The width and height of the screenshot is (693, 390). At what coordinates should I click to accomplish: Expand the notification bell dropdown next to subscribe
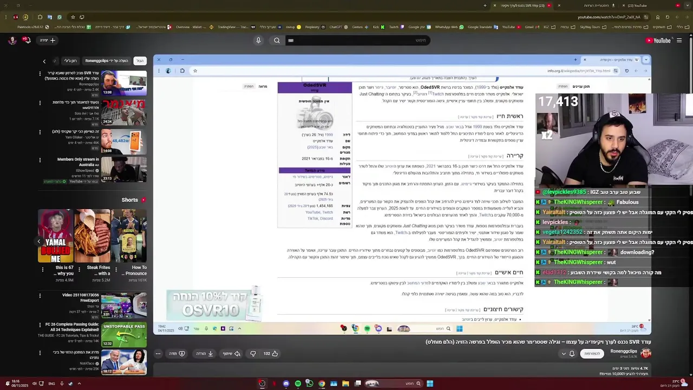pos(567,354)
